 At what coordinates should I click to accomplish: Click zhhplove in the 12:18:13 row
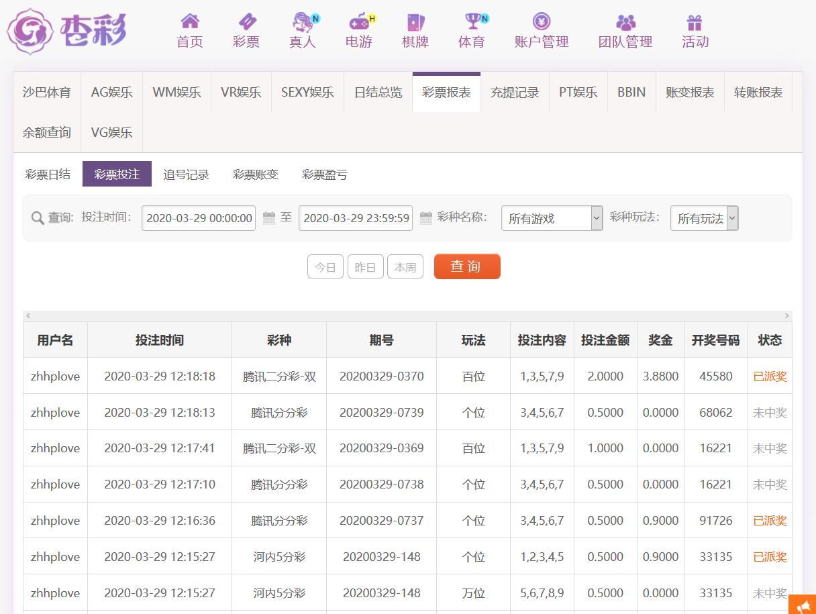(55, 413)
